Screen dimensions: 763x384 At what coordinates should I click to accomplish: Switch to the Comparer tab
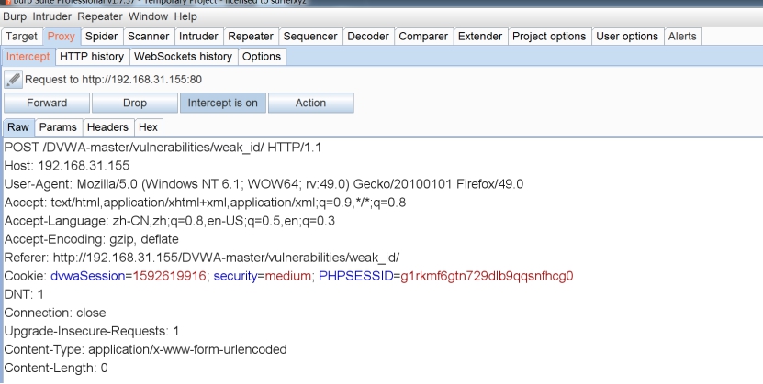click(x=423, y=37)
